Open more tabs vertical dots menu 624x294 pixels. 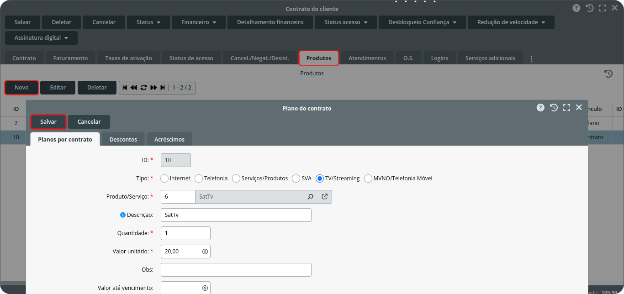[x=531, y=59]
